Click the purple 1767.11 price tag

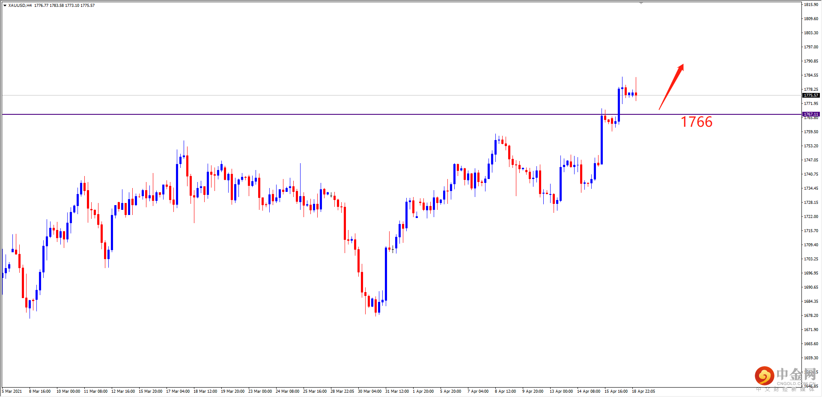pos(811,114)
